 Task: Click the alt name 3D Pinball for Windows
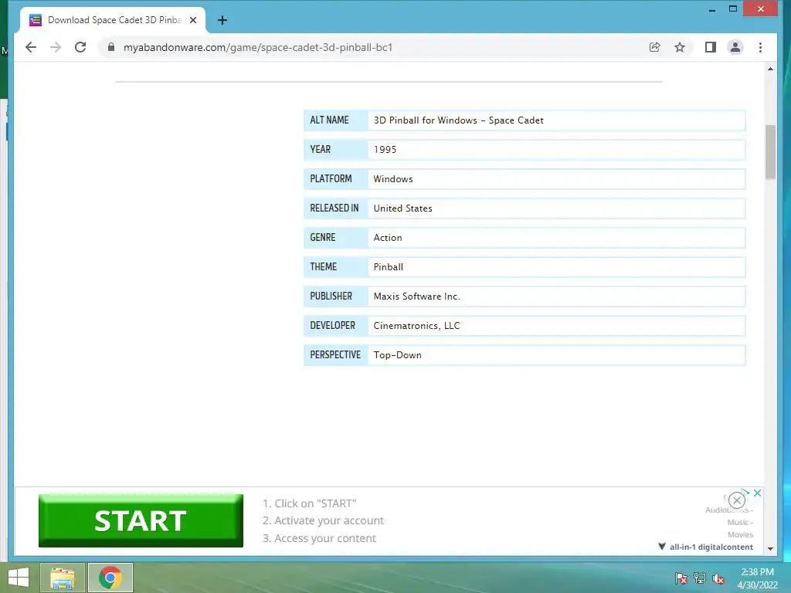click(x=459, y=120)
